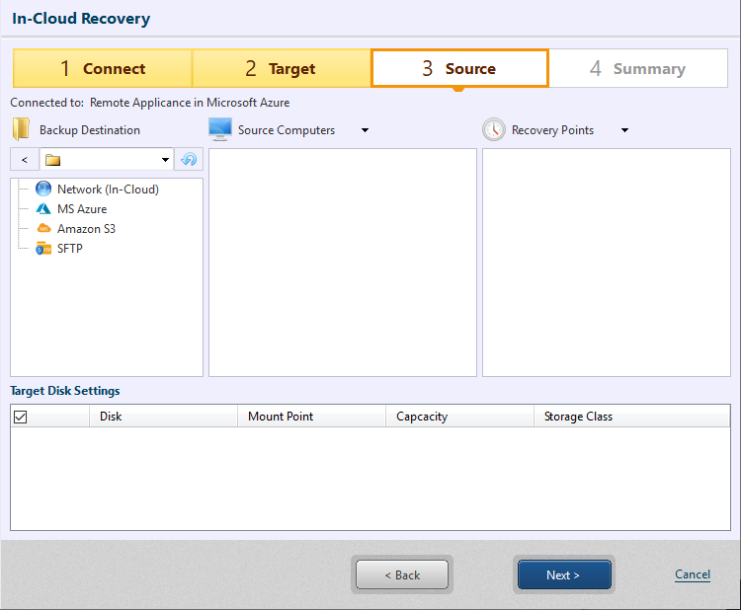Click the MS Azure logo icon

pyautogui.click(x=42, y=209)
